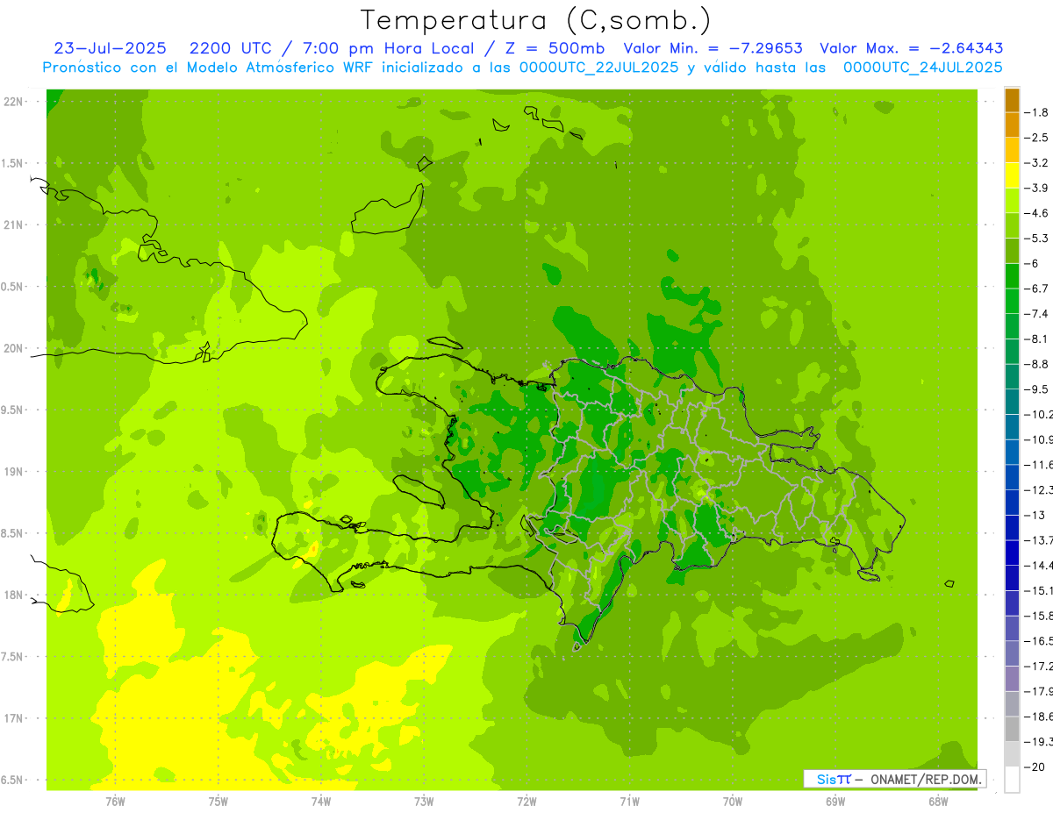This screenshot has width=1053, height=813.
Task: Click the '68W' longitude label
Action: pos(938,802)
